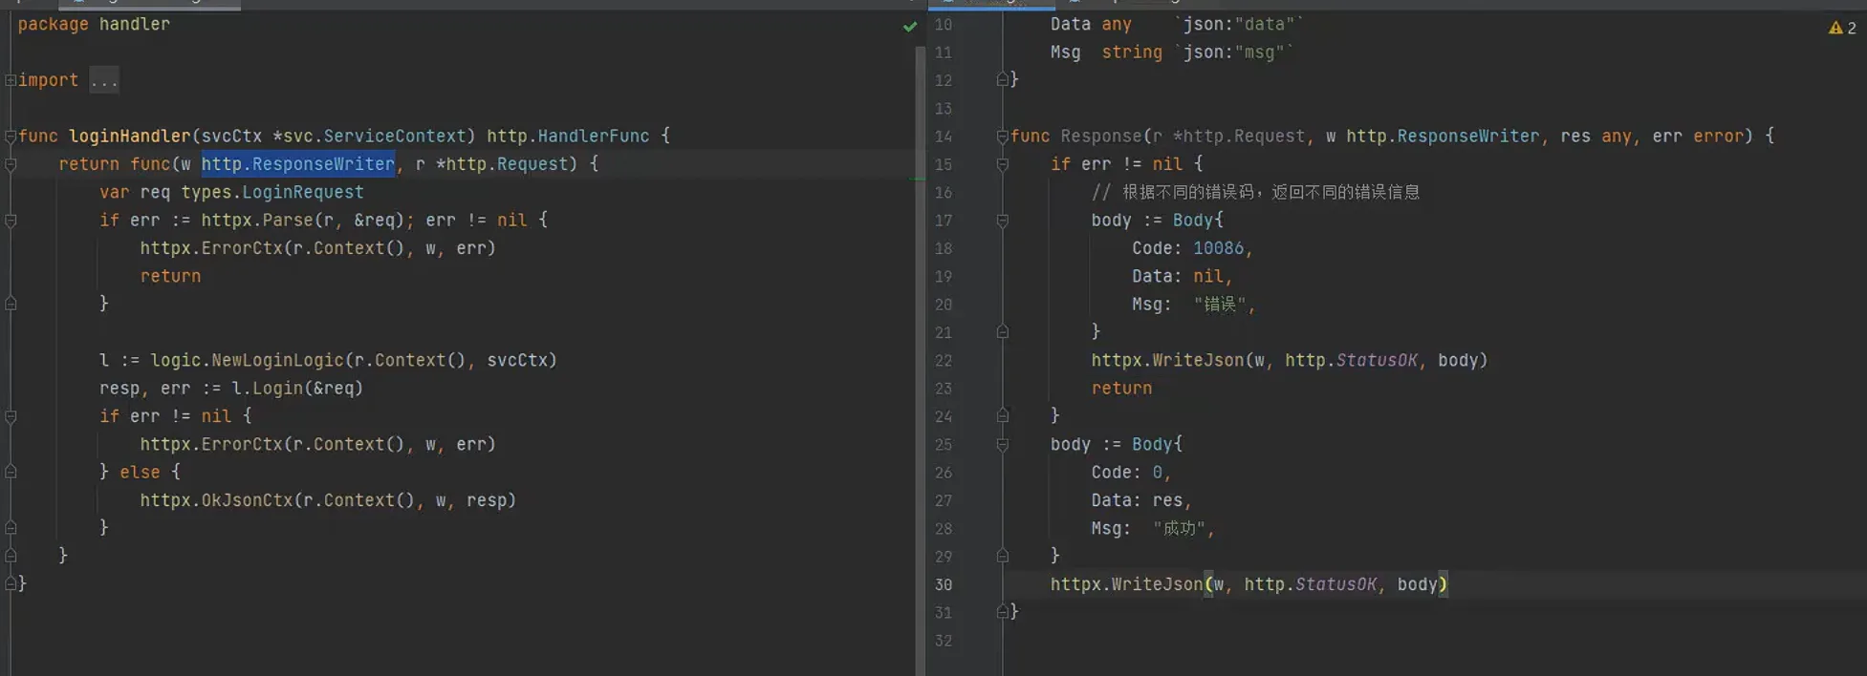Click the ServiceContext parameter type

394,137
